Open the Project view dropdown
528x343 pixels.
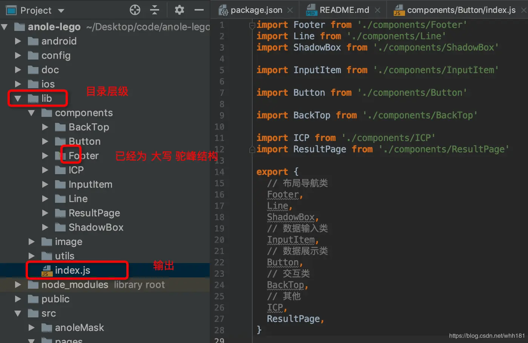click(61, 11)
